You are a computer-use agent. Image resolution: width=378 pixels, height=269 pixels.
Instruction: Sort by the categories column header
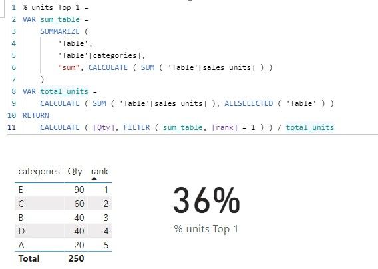[39, 172]
